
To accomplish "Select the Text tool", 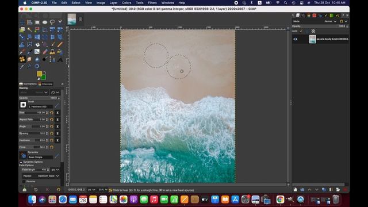I will click(60, 59).
